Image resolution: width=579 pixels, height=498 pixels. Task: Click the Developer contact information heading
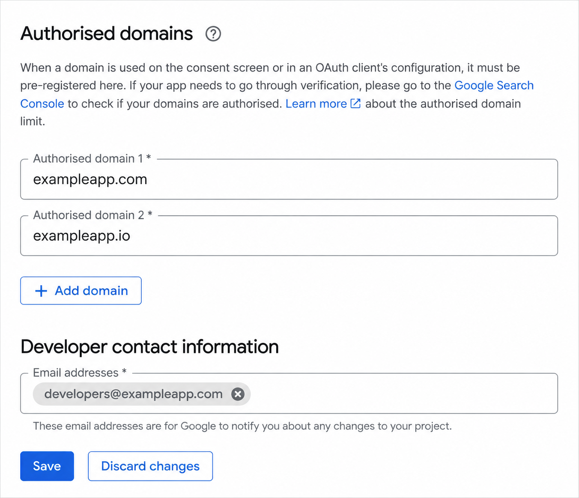tap(149, 347)
